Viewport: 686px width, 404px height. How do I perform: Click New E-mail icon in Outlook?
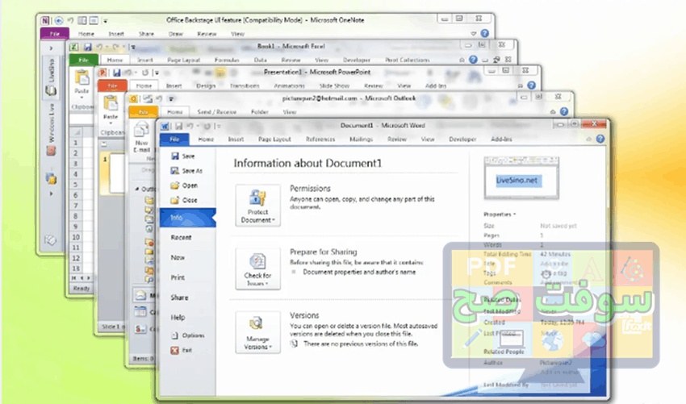pyautogui.click(x=141, y=130)
